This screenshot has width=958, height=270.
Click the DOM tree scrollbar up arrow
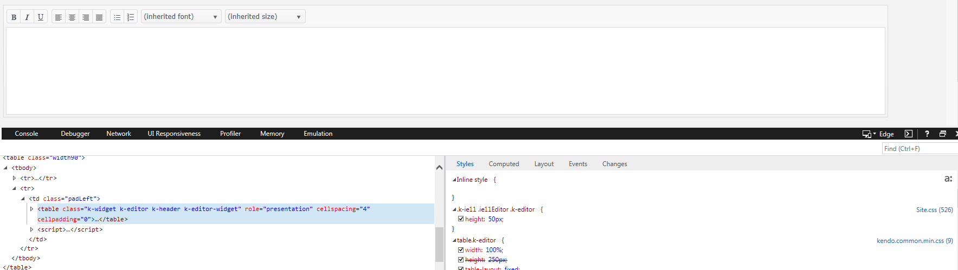(x=439, y=167)
